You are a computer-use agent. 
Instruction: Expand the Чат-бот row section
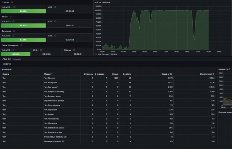point(7,59)
